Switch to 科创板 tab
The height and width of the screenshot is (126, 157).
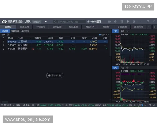point(106,27)
